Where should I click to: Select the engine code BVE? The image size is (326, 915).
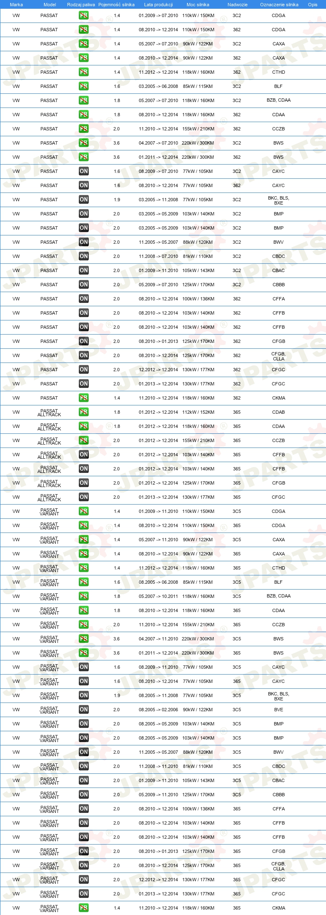point(278,710)
